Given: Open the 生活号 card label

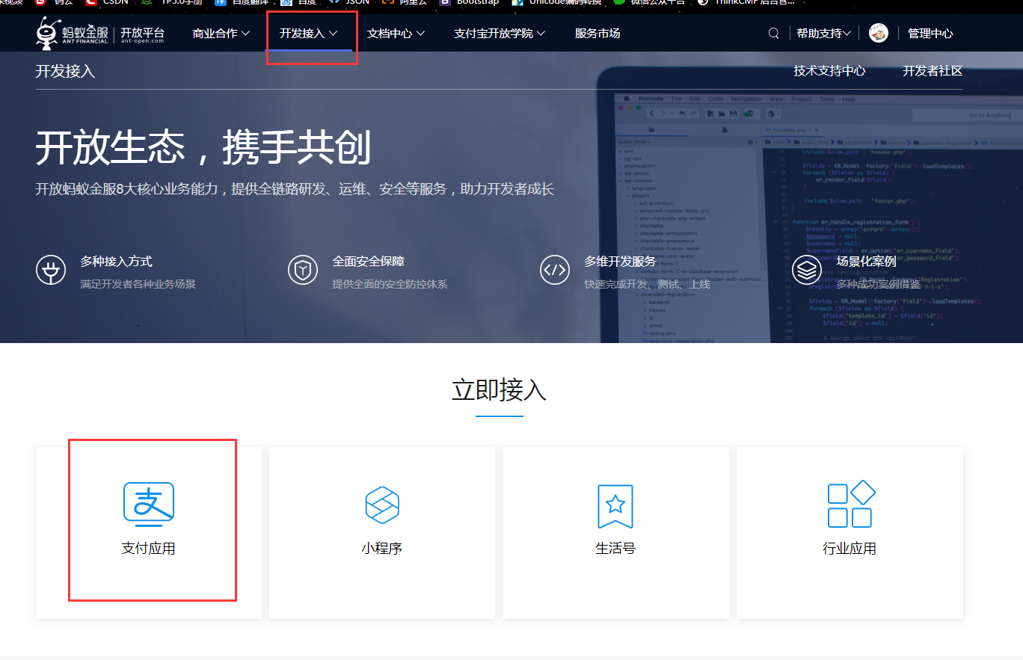Looking at the screenshot, I should [615, 549].
